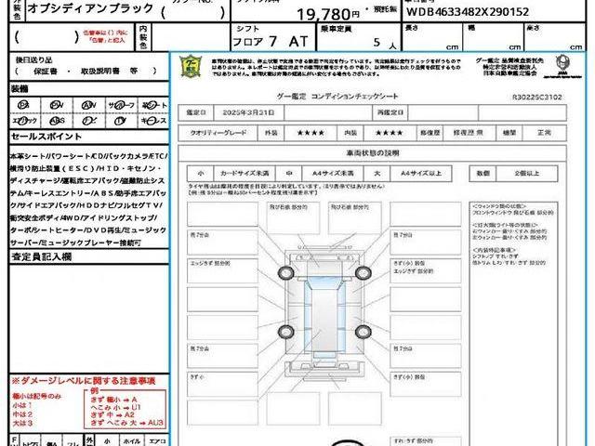Click the 後日送り品 label

(33, 59)
